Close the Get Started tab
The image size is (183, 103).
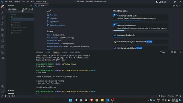point(47,6)
